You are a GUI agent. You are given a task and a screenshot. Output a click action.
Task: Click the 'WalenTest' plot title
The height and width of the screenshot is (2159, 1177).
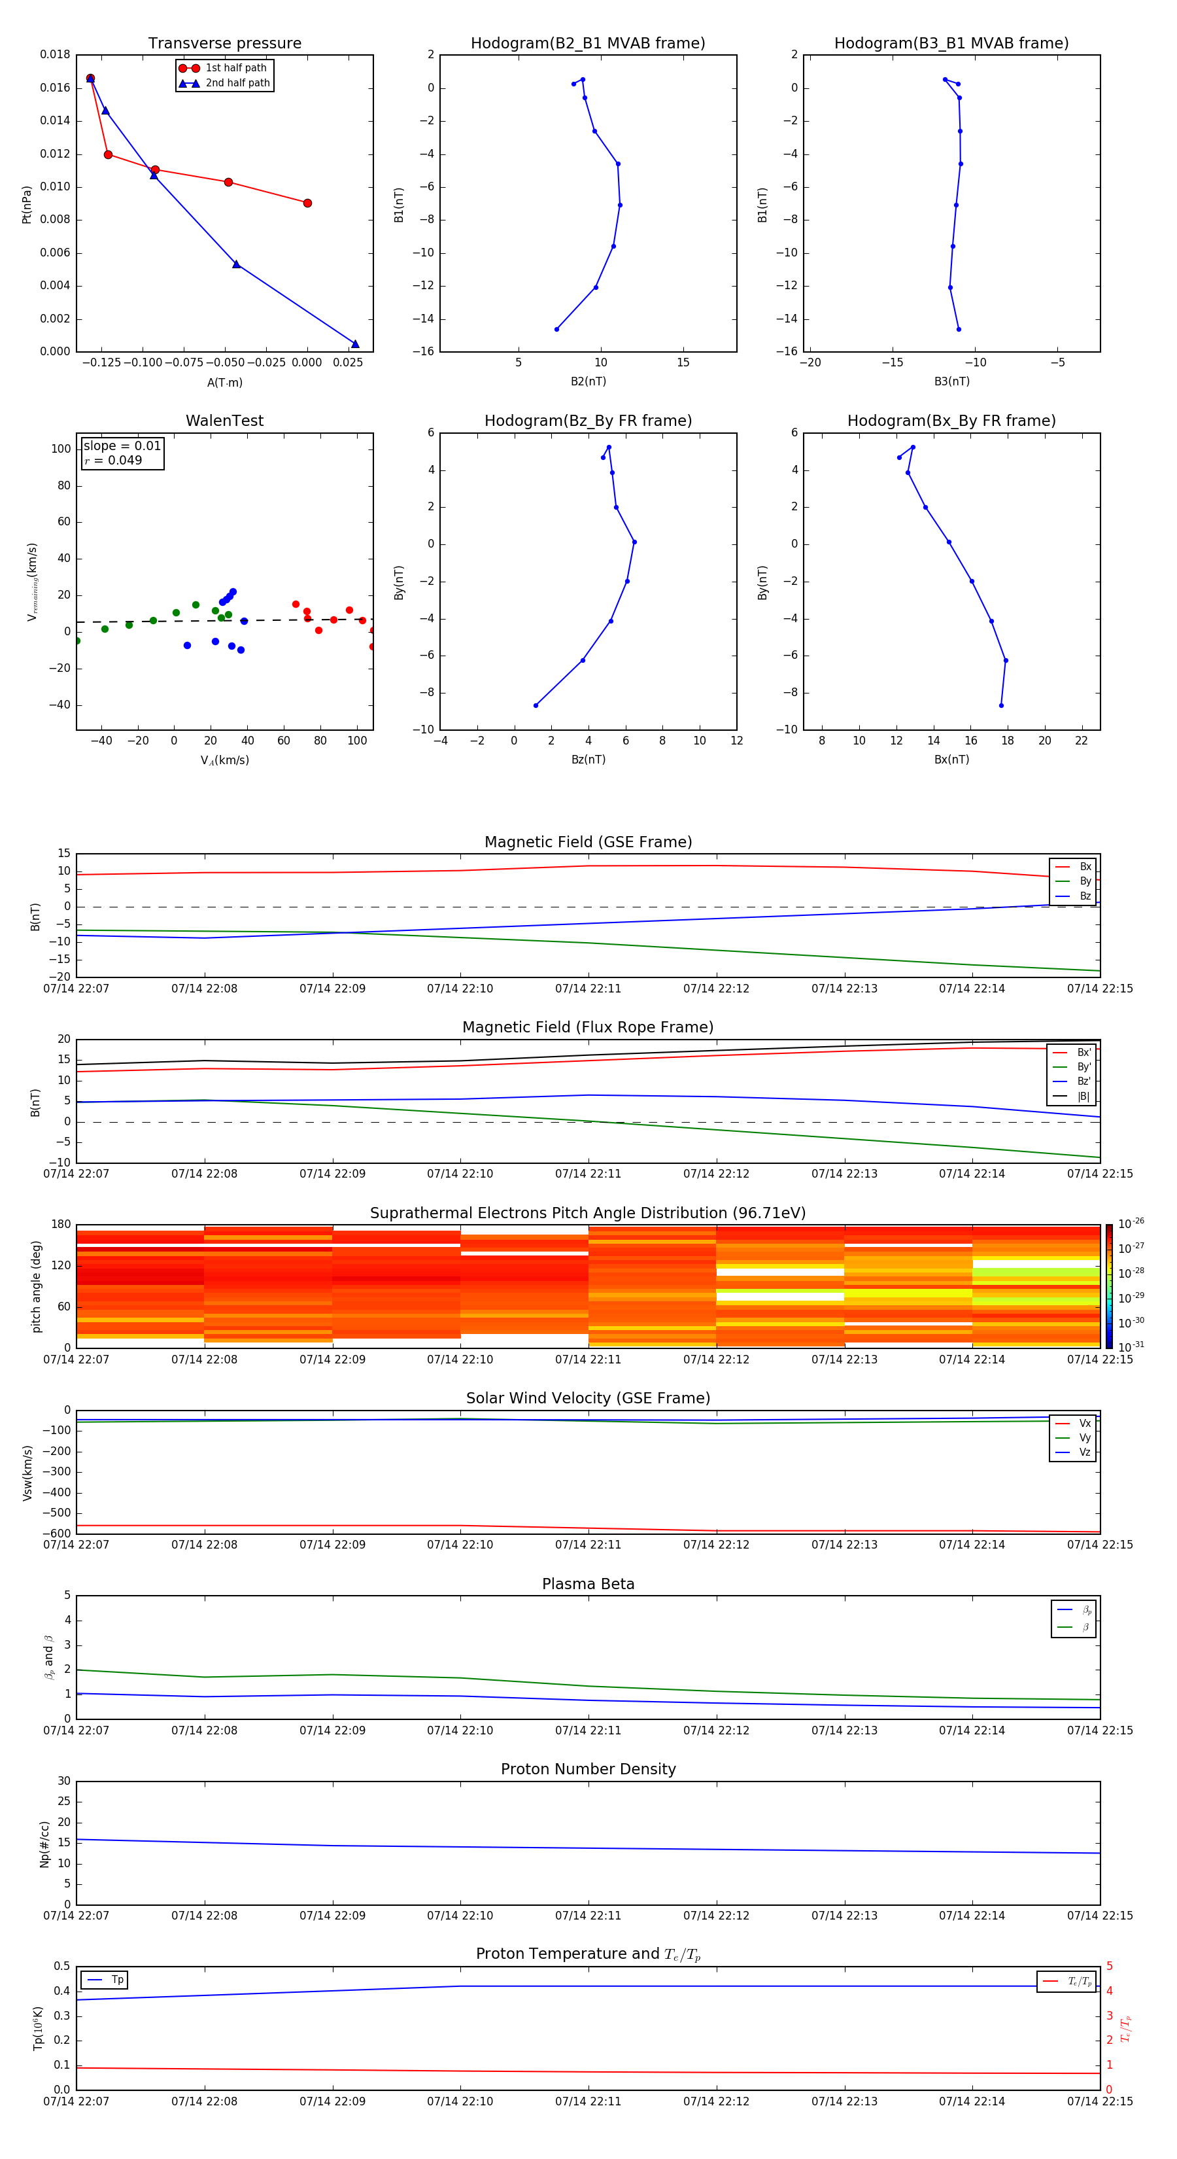coord(224,421)
